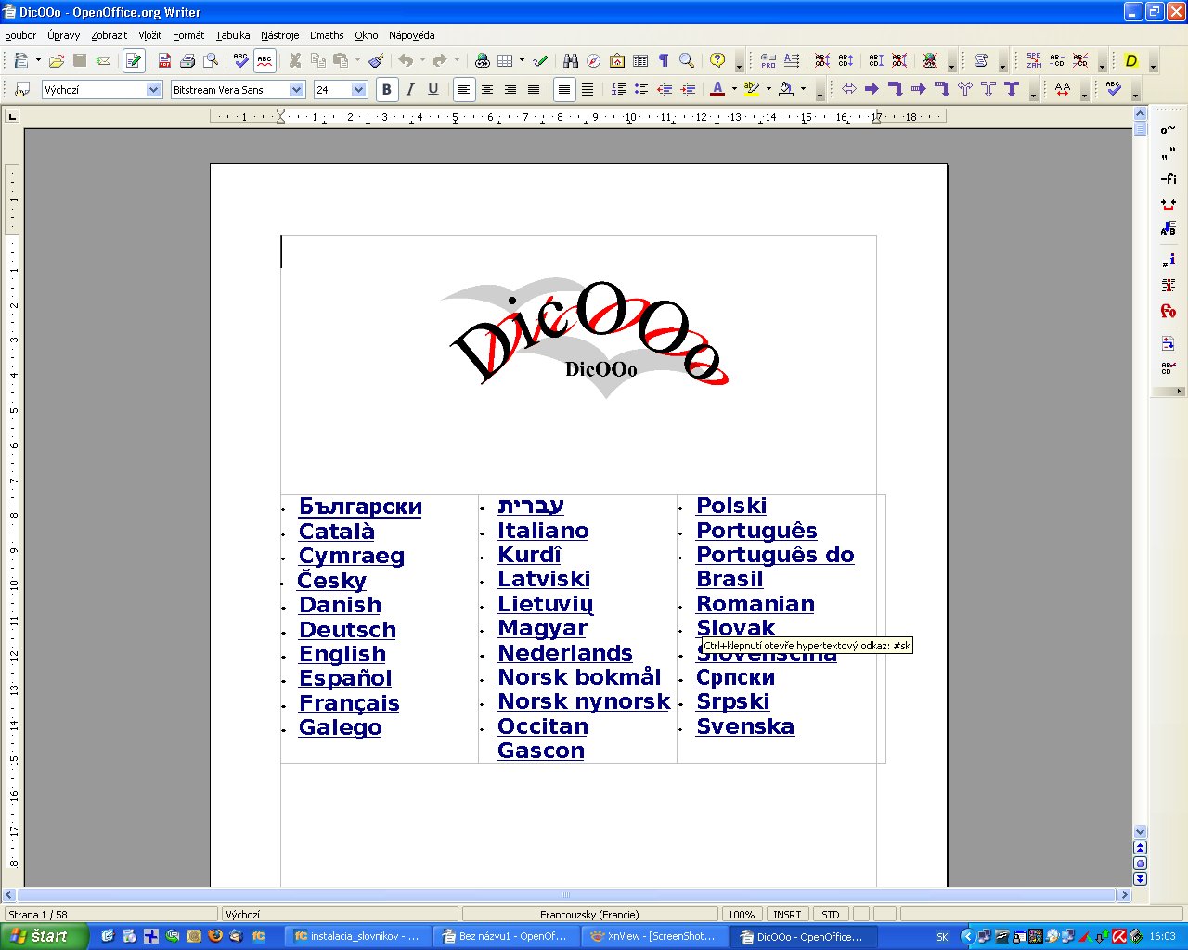Screen dimensions: 1188x950
Task: Expand the Table insert dropdown arrow
Action: [522, 60]
